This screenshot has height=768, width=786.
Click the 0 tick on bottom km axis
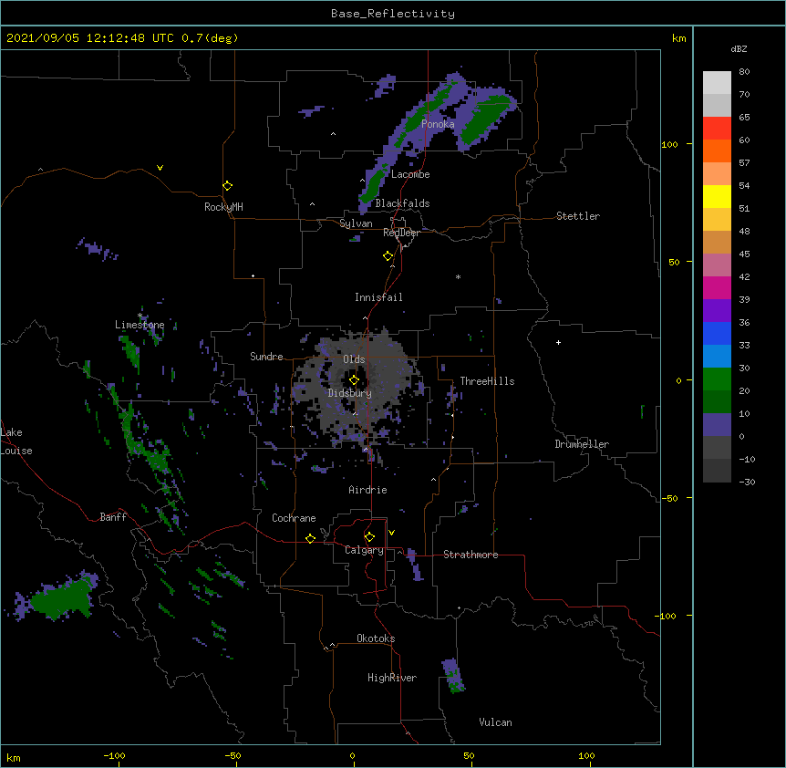(352, 756)
